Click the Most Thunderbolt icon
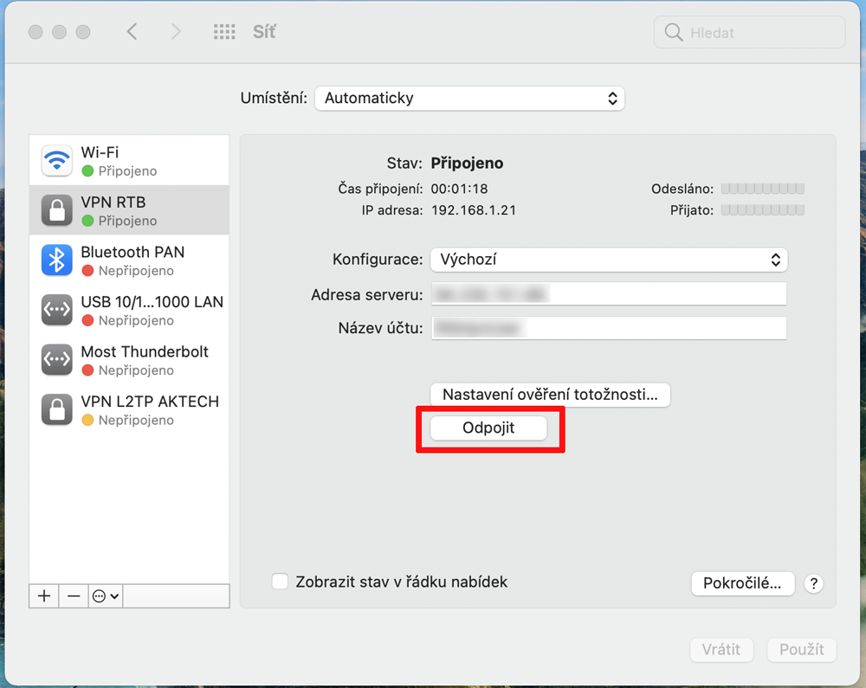This screenshot has height=688, width=866. click(x=57, y=360)
